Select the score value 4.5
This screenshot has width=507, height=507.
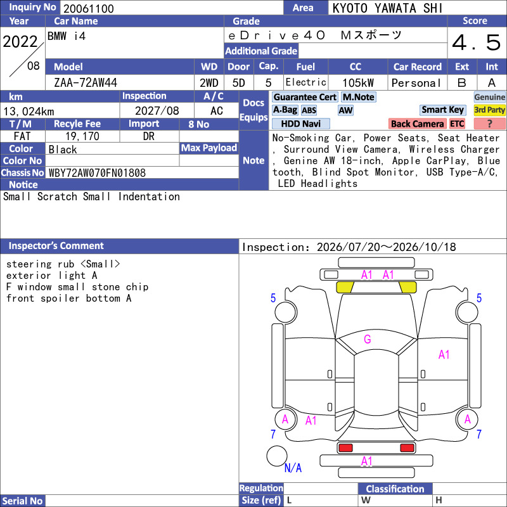point(477,42)
